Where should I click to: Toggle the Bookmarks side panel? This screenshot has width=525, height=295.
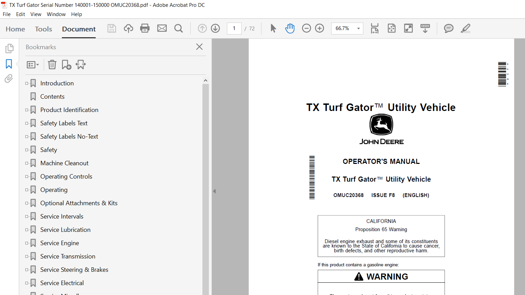tap(9, 64)
